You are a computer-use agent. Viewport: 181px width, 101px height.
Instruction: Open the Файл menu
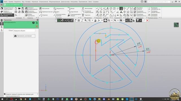point(6,2)
